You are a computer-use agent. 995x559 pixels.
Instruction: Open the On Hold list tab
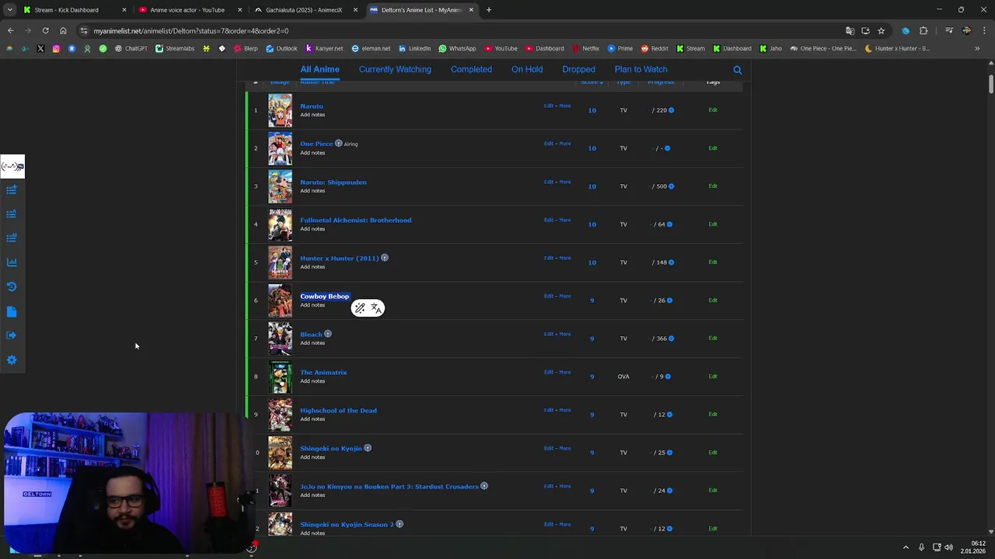click(x=527, y=69)
